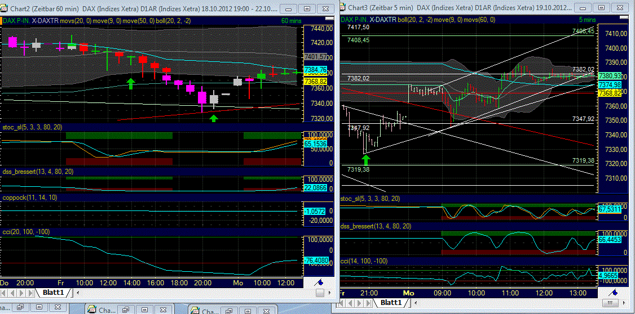Maximize the Chart3 window

[x=602, y=7]
